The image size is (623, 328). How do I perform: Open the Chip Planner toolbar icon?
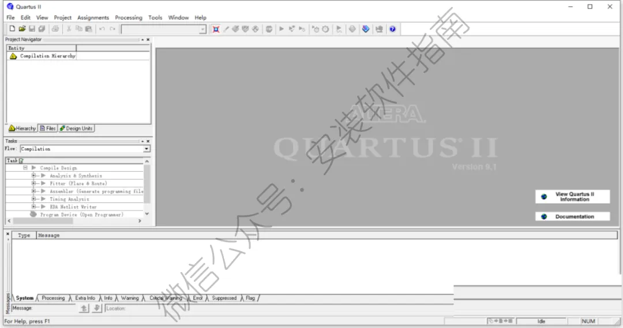click(x=256, y=29)
